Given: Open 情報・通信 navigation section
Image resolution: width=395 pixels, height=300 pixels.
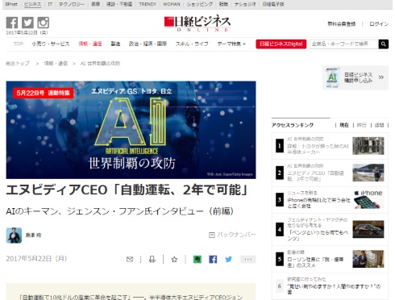Looking at the screenshot, I should tap(90, 44).
